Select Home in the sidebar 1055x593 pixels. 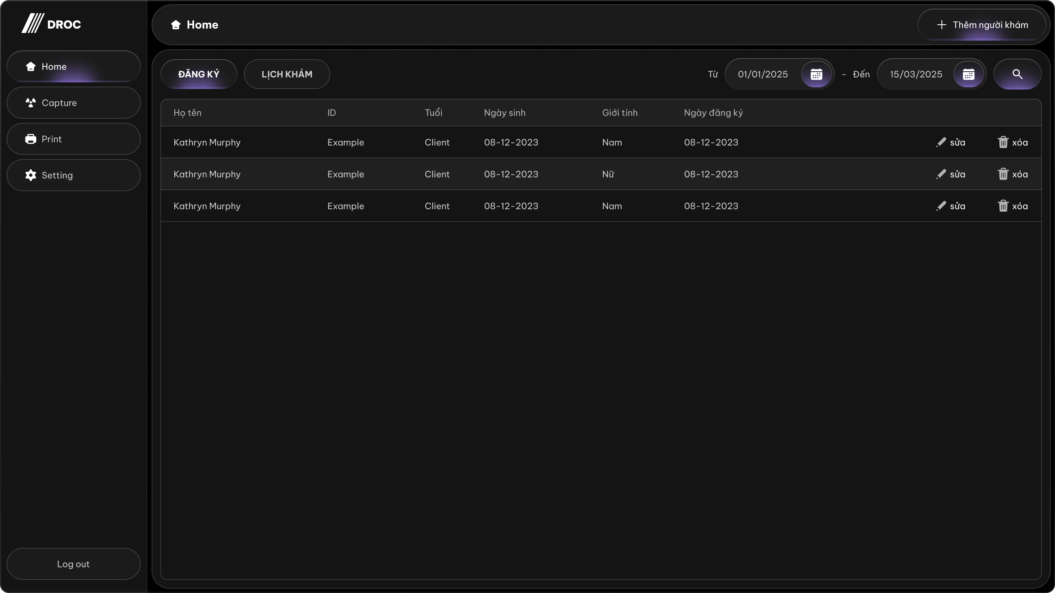(x=73, y=67)
